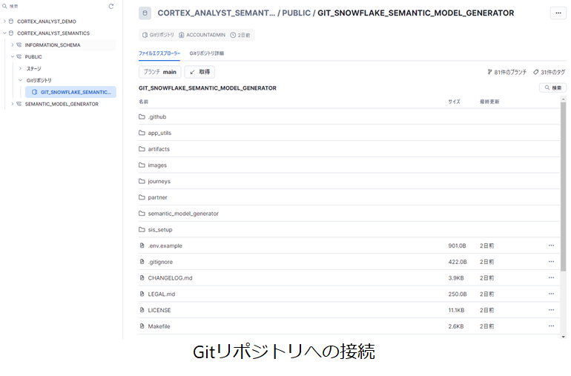The image size is (571, 376).
Task: Click the 11.1KB size of LICENSE
Action: [456, 310]
